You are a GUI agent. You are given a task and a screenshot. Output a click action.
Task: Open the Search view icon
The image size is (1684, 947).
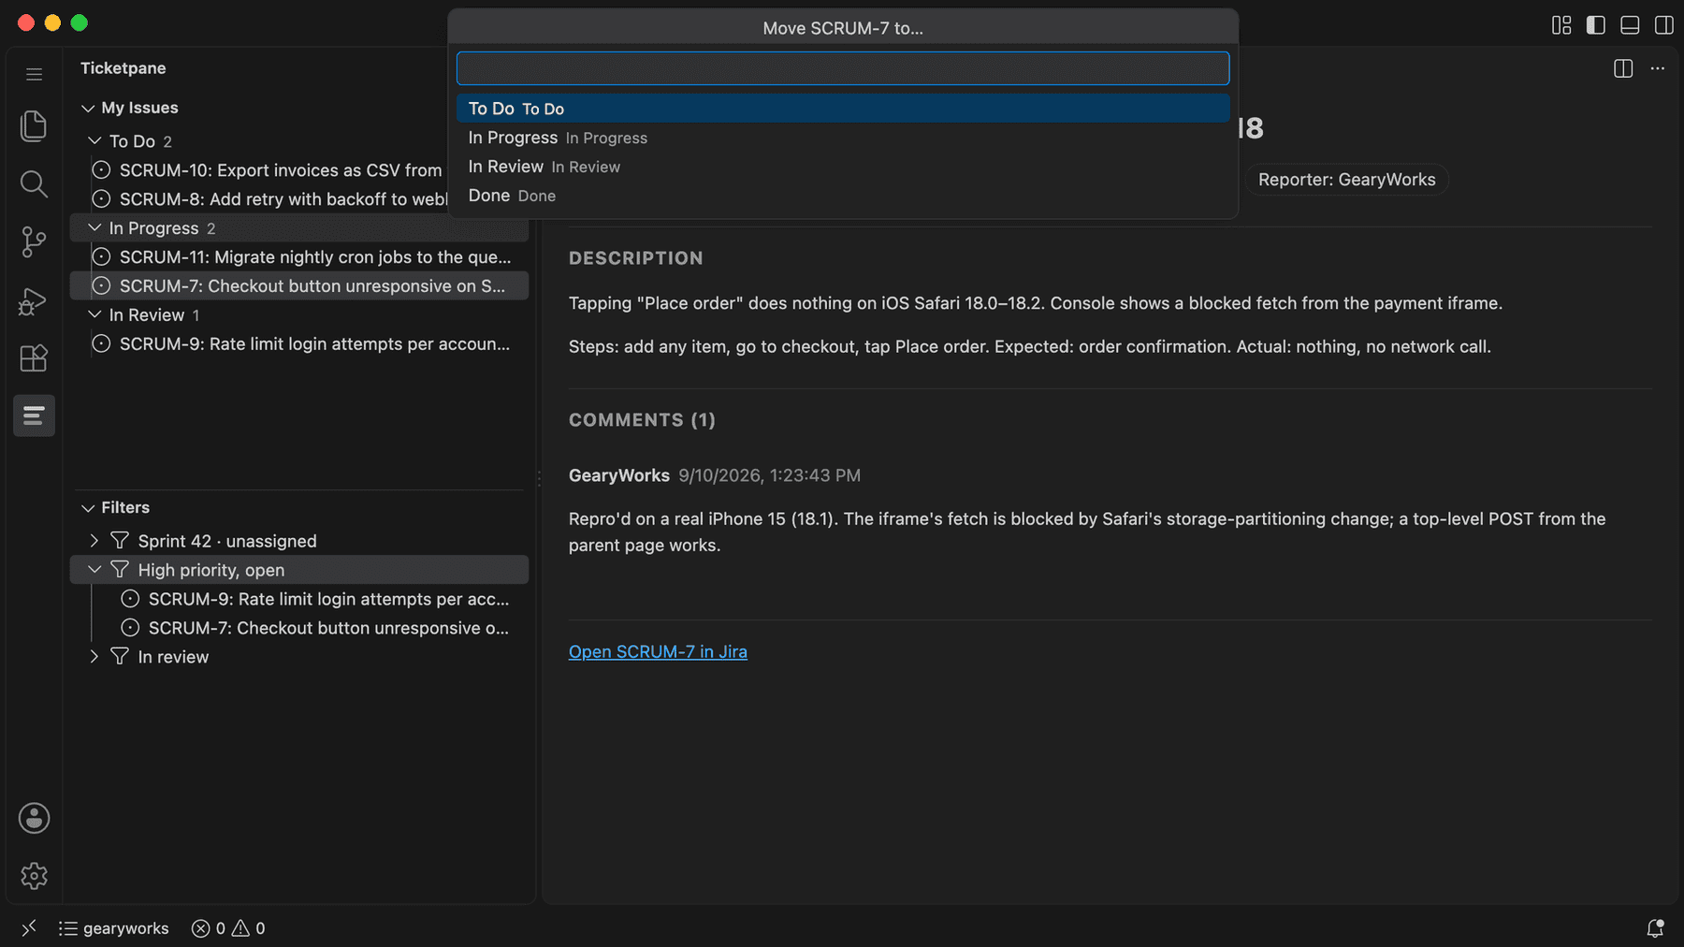(x=34, y=183)
